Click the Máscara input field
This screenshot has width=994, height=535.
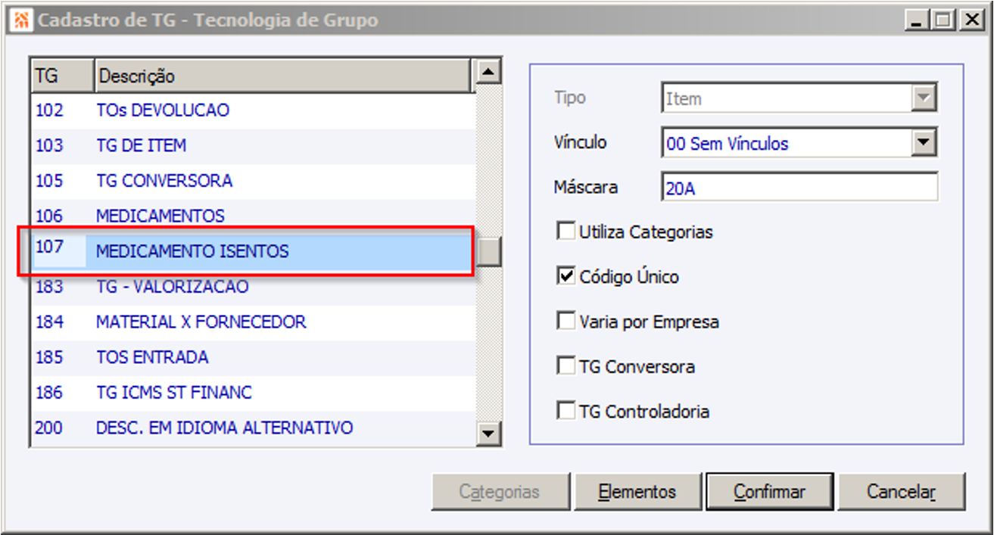point(799,188)
